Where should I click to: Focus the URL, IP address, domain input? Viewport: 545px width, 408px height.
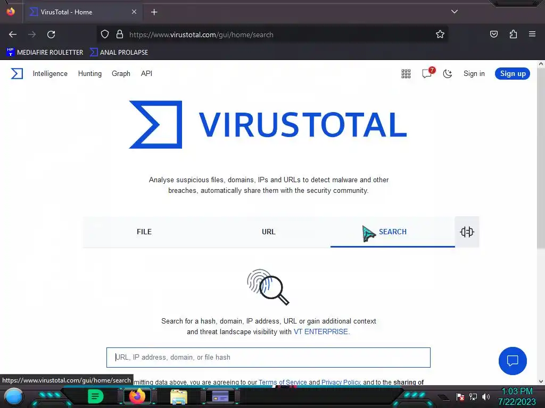(x=268, y=358)
